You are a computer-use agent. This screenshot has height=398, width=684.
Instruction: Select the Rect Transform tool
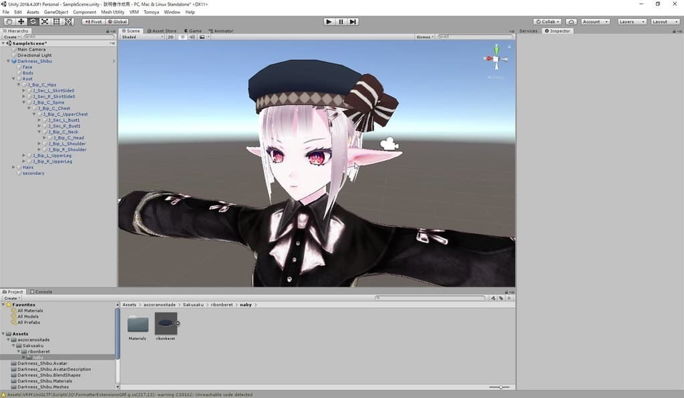[56, 21]
